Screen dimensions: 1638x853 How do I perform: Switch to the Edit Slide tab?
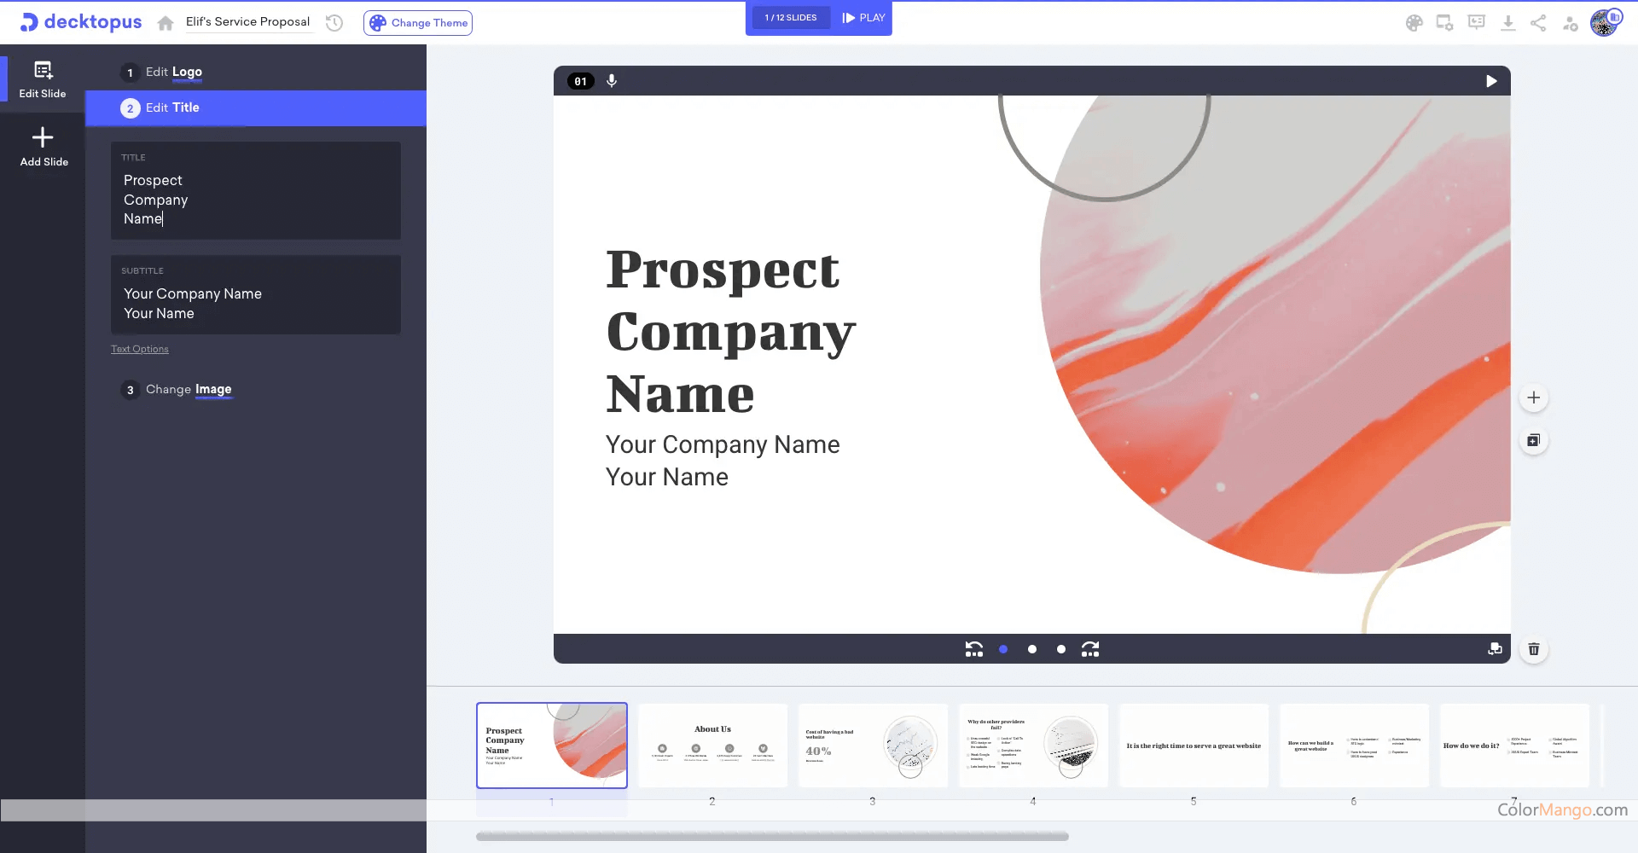[43, 79]
